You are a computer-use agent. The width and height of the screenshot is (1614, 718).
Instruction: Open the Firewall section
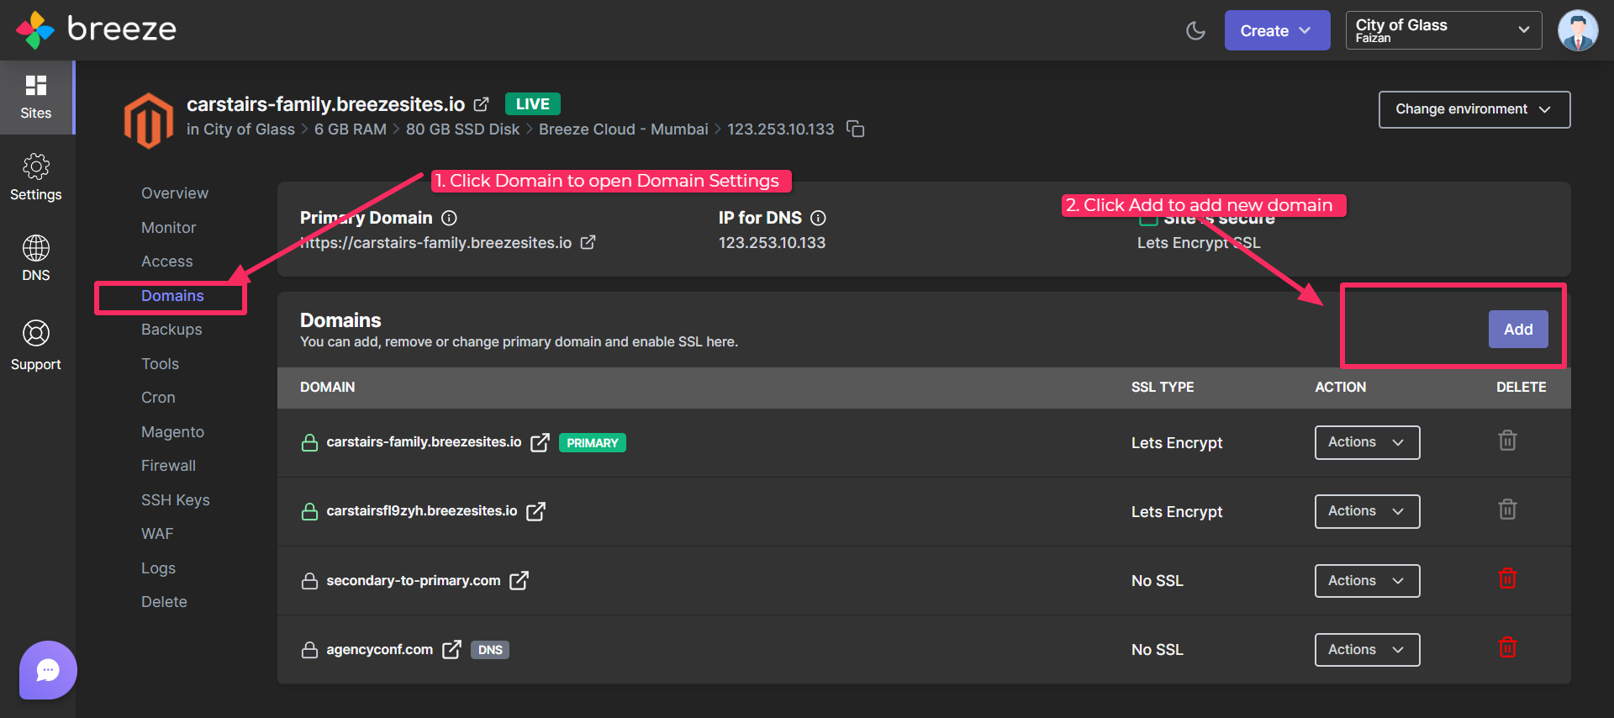coord(168,466)
